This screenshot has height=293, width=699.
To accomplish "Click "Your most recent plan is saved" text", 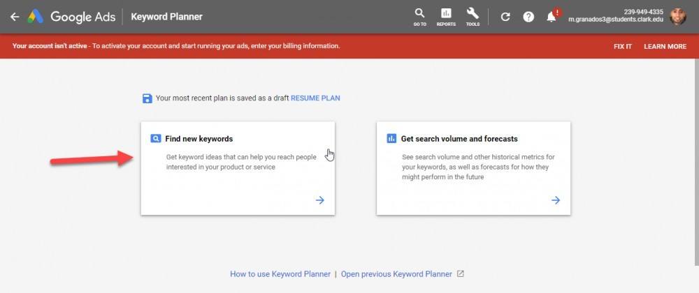I will 222,98.
